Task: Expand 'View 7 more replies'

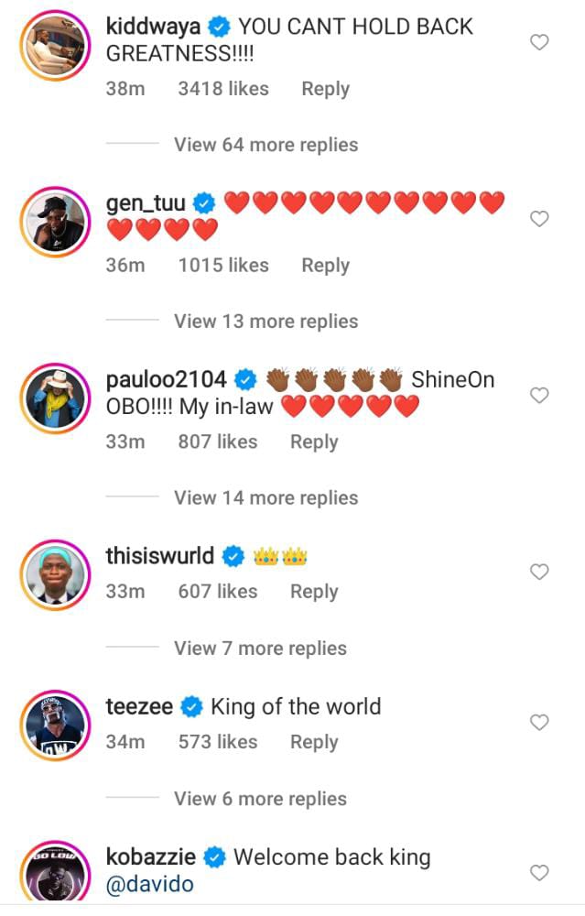Action: coord(260,649)
